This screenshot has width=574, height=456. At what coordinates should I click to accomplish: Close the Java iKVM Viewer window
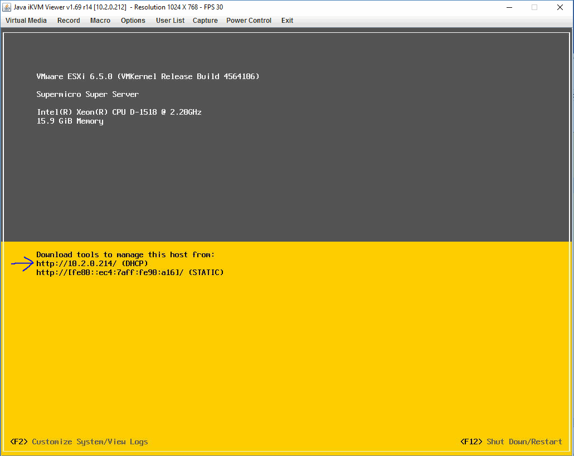[x=560, y=7]
